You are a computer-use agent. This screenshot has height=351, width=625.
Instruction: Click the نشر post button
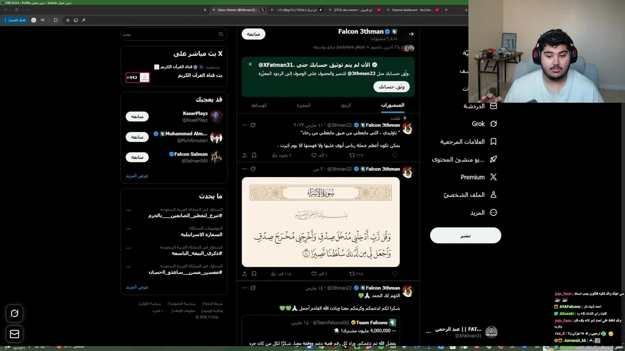click(465, 235)
